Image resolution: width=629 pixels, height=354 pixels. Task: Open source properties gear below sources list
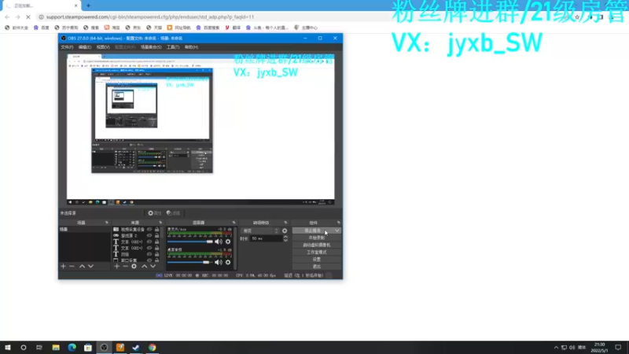tap(134, 266)
